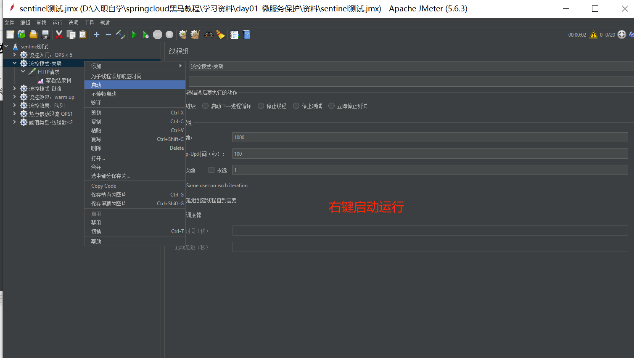The height and width of the screenshot is (358, 634).
Task: Click the Clear All double-broom icon
Action: click(195, 34)
